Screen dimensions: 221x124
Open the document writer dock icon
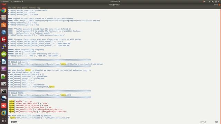point(4,61)
